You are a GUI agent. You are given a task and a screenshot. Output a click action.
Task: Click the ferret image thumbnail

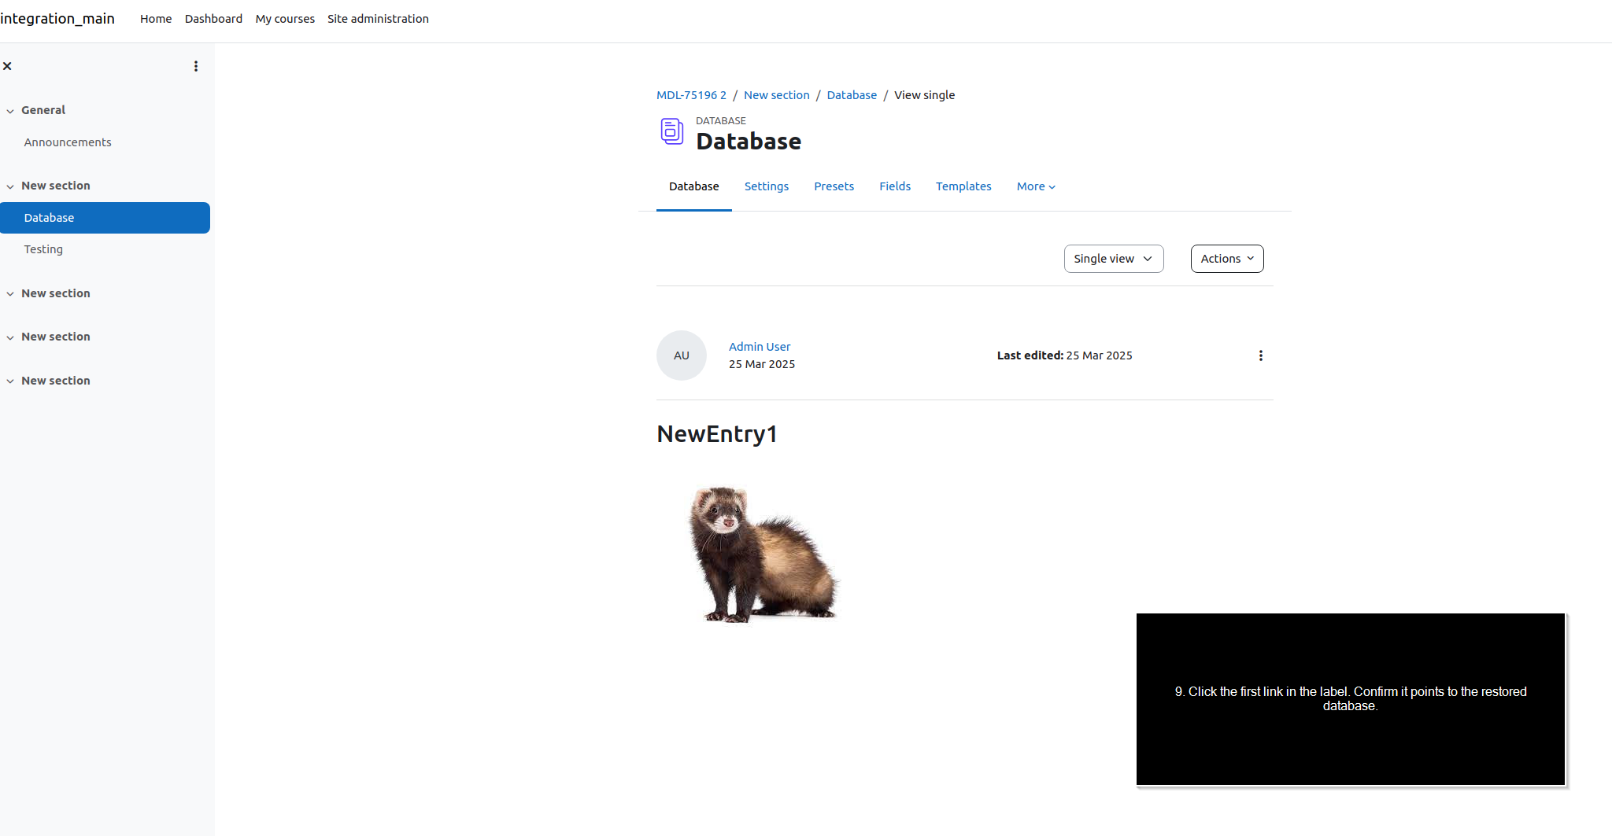point(762,553)
